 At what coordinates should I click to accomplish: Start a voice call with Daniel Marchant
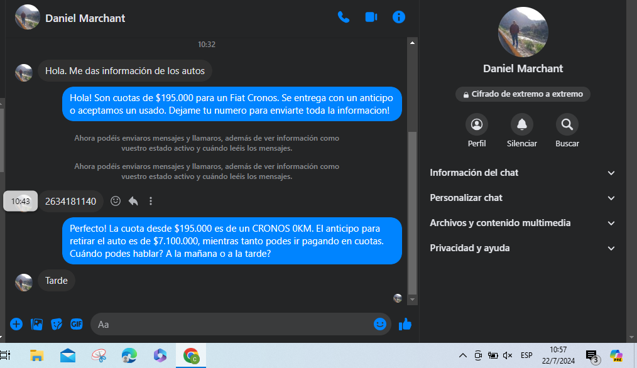pyautogui.click(x=343, y=18)
